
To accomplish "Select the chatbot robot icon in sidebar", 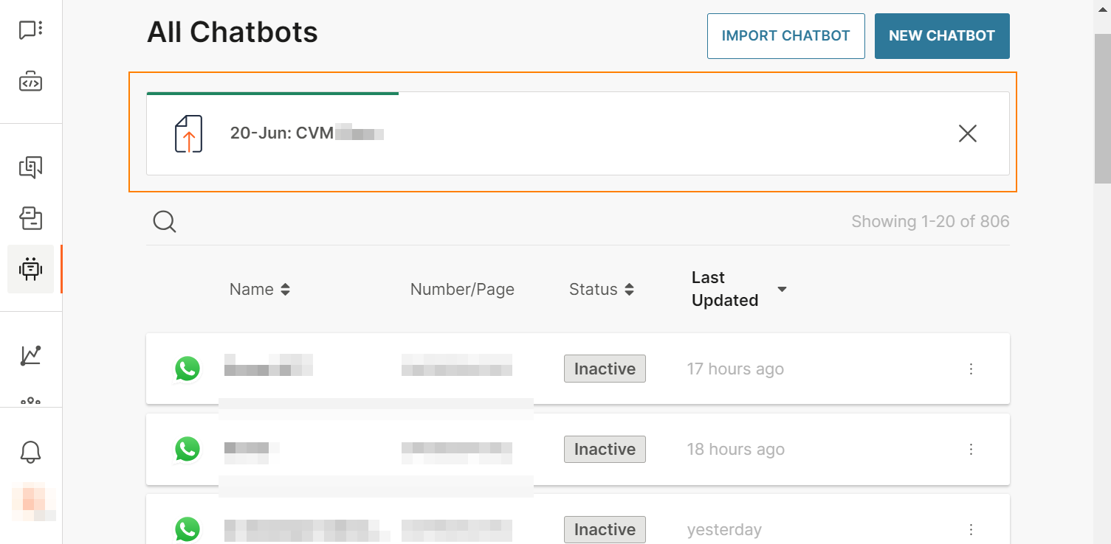I will pyautogui.click(x=30, y=269).
